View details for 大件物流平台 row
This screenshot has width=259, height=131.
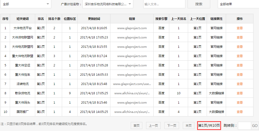point(240,28)
